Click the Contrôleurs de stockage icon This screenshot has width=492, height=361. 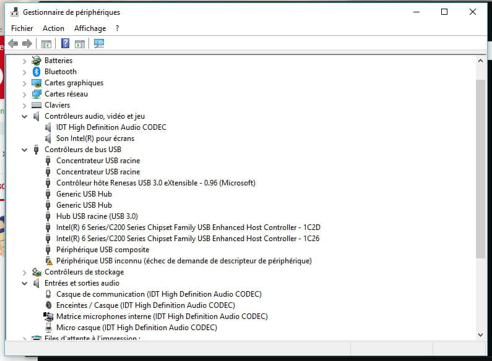37,272
